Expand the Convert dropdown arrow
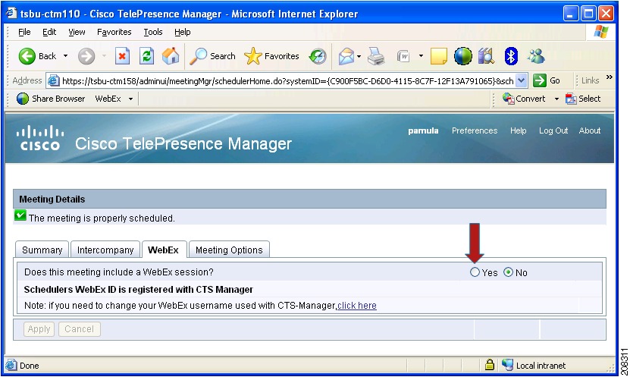630x377 pixels. point(556,99)
